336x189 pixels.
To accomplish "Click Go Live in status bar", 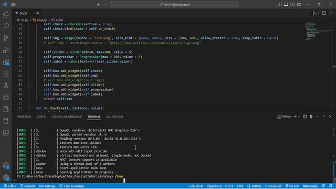I will tap(292, 186).
